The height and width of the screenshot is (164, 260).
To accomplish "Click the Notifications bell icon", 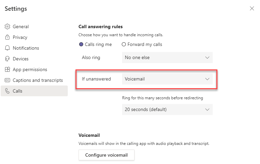I will [7, 48].
